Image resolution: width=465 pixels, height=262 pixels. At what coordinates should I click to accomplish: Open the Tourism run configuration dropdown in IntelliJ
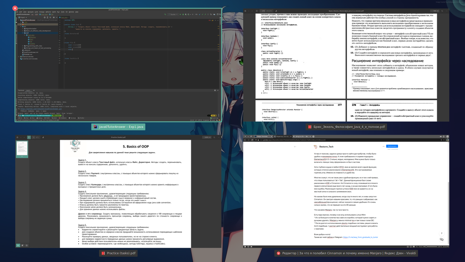tap(173, 14)
